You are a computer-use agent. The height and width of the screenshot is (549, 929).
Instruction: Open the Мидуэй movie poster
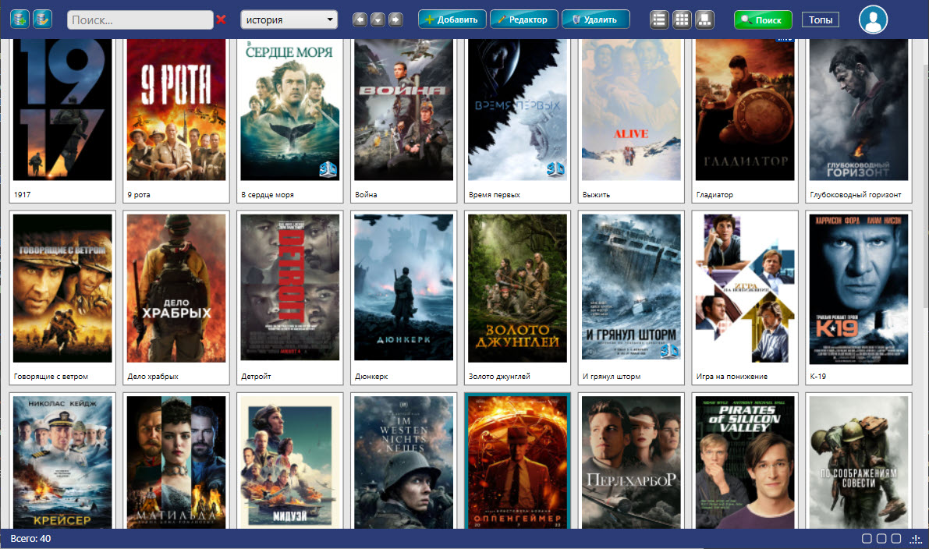tap(289, 462)
